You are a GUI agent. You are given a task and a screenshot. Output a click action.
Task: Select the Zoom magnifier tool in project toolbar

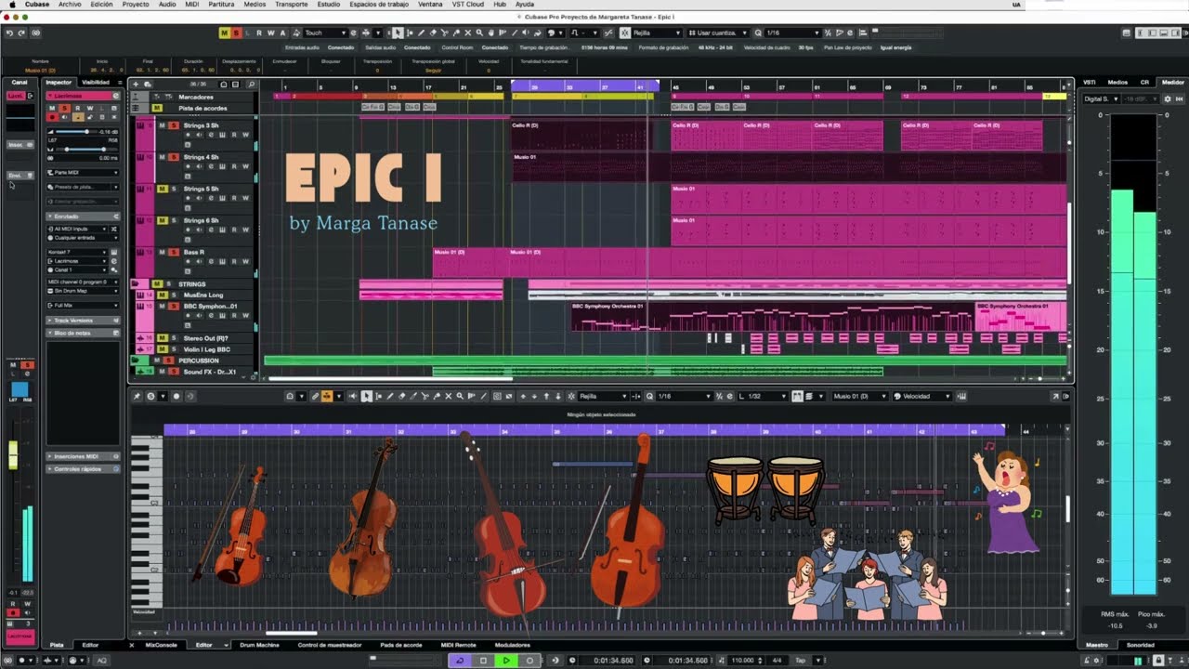point(479,33)
